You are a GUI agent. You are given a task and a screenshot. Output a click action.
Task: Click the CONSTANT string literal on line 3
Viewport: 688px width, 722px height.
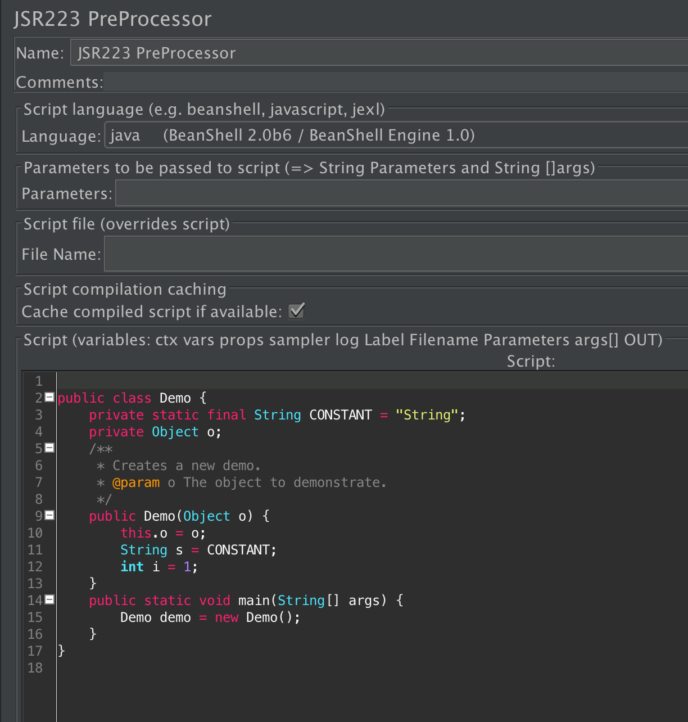pyautogui.click(x=427, y=414)
